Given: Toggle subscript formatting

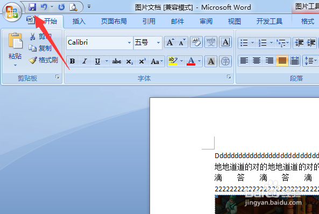Looking at the screenshot, I should [x=130, y=61].
